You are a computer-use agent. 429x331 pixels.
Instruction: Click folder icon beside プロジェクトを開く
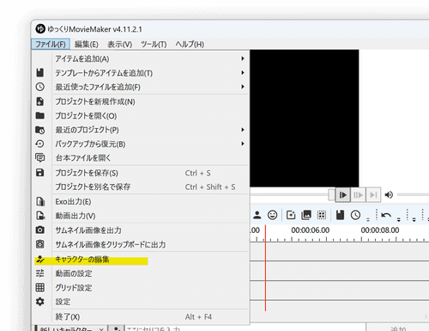[40, 115]
